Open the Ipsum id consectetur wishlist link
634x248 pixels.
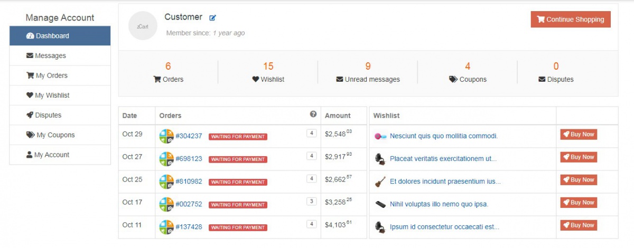tap(444, 227)
